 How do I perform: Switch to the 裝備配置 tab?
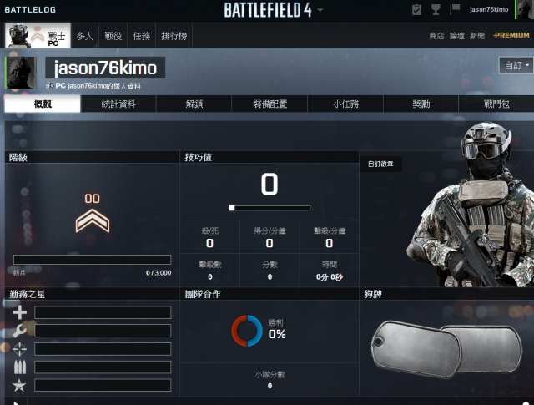pyautogui.click(x=270, y=104)
